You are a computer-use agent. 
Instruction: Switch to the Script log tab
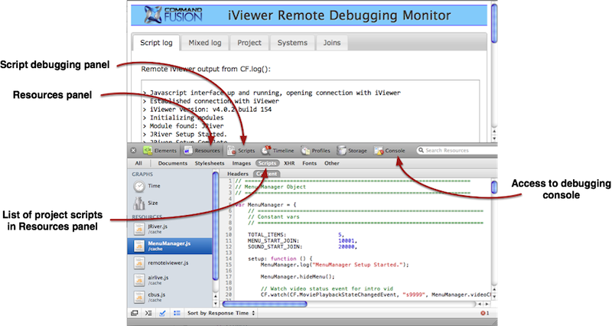[x=156, y=43]
